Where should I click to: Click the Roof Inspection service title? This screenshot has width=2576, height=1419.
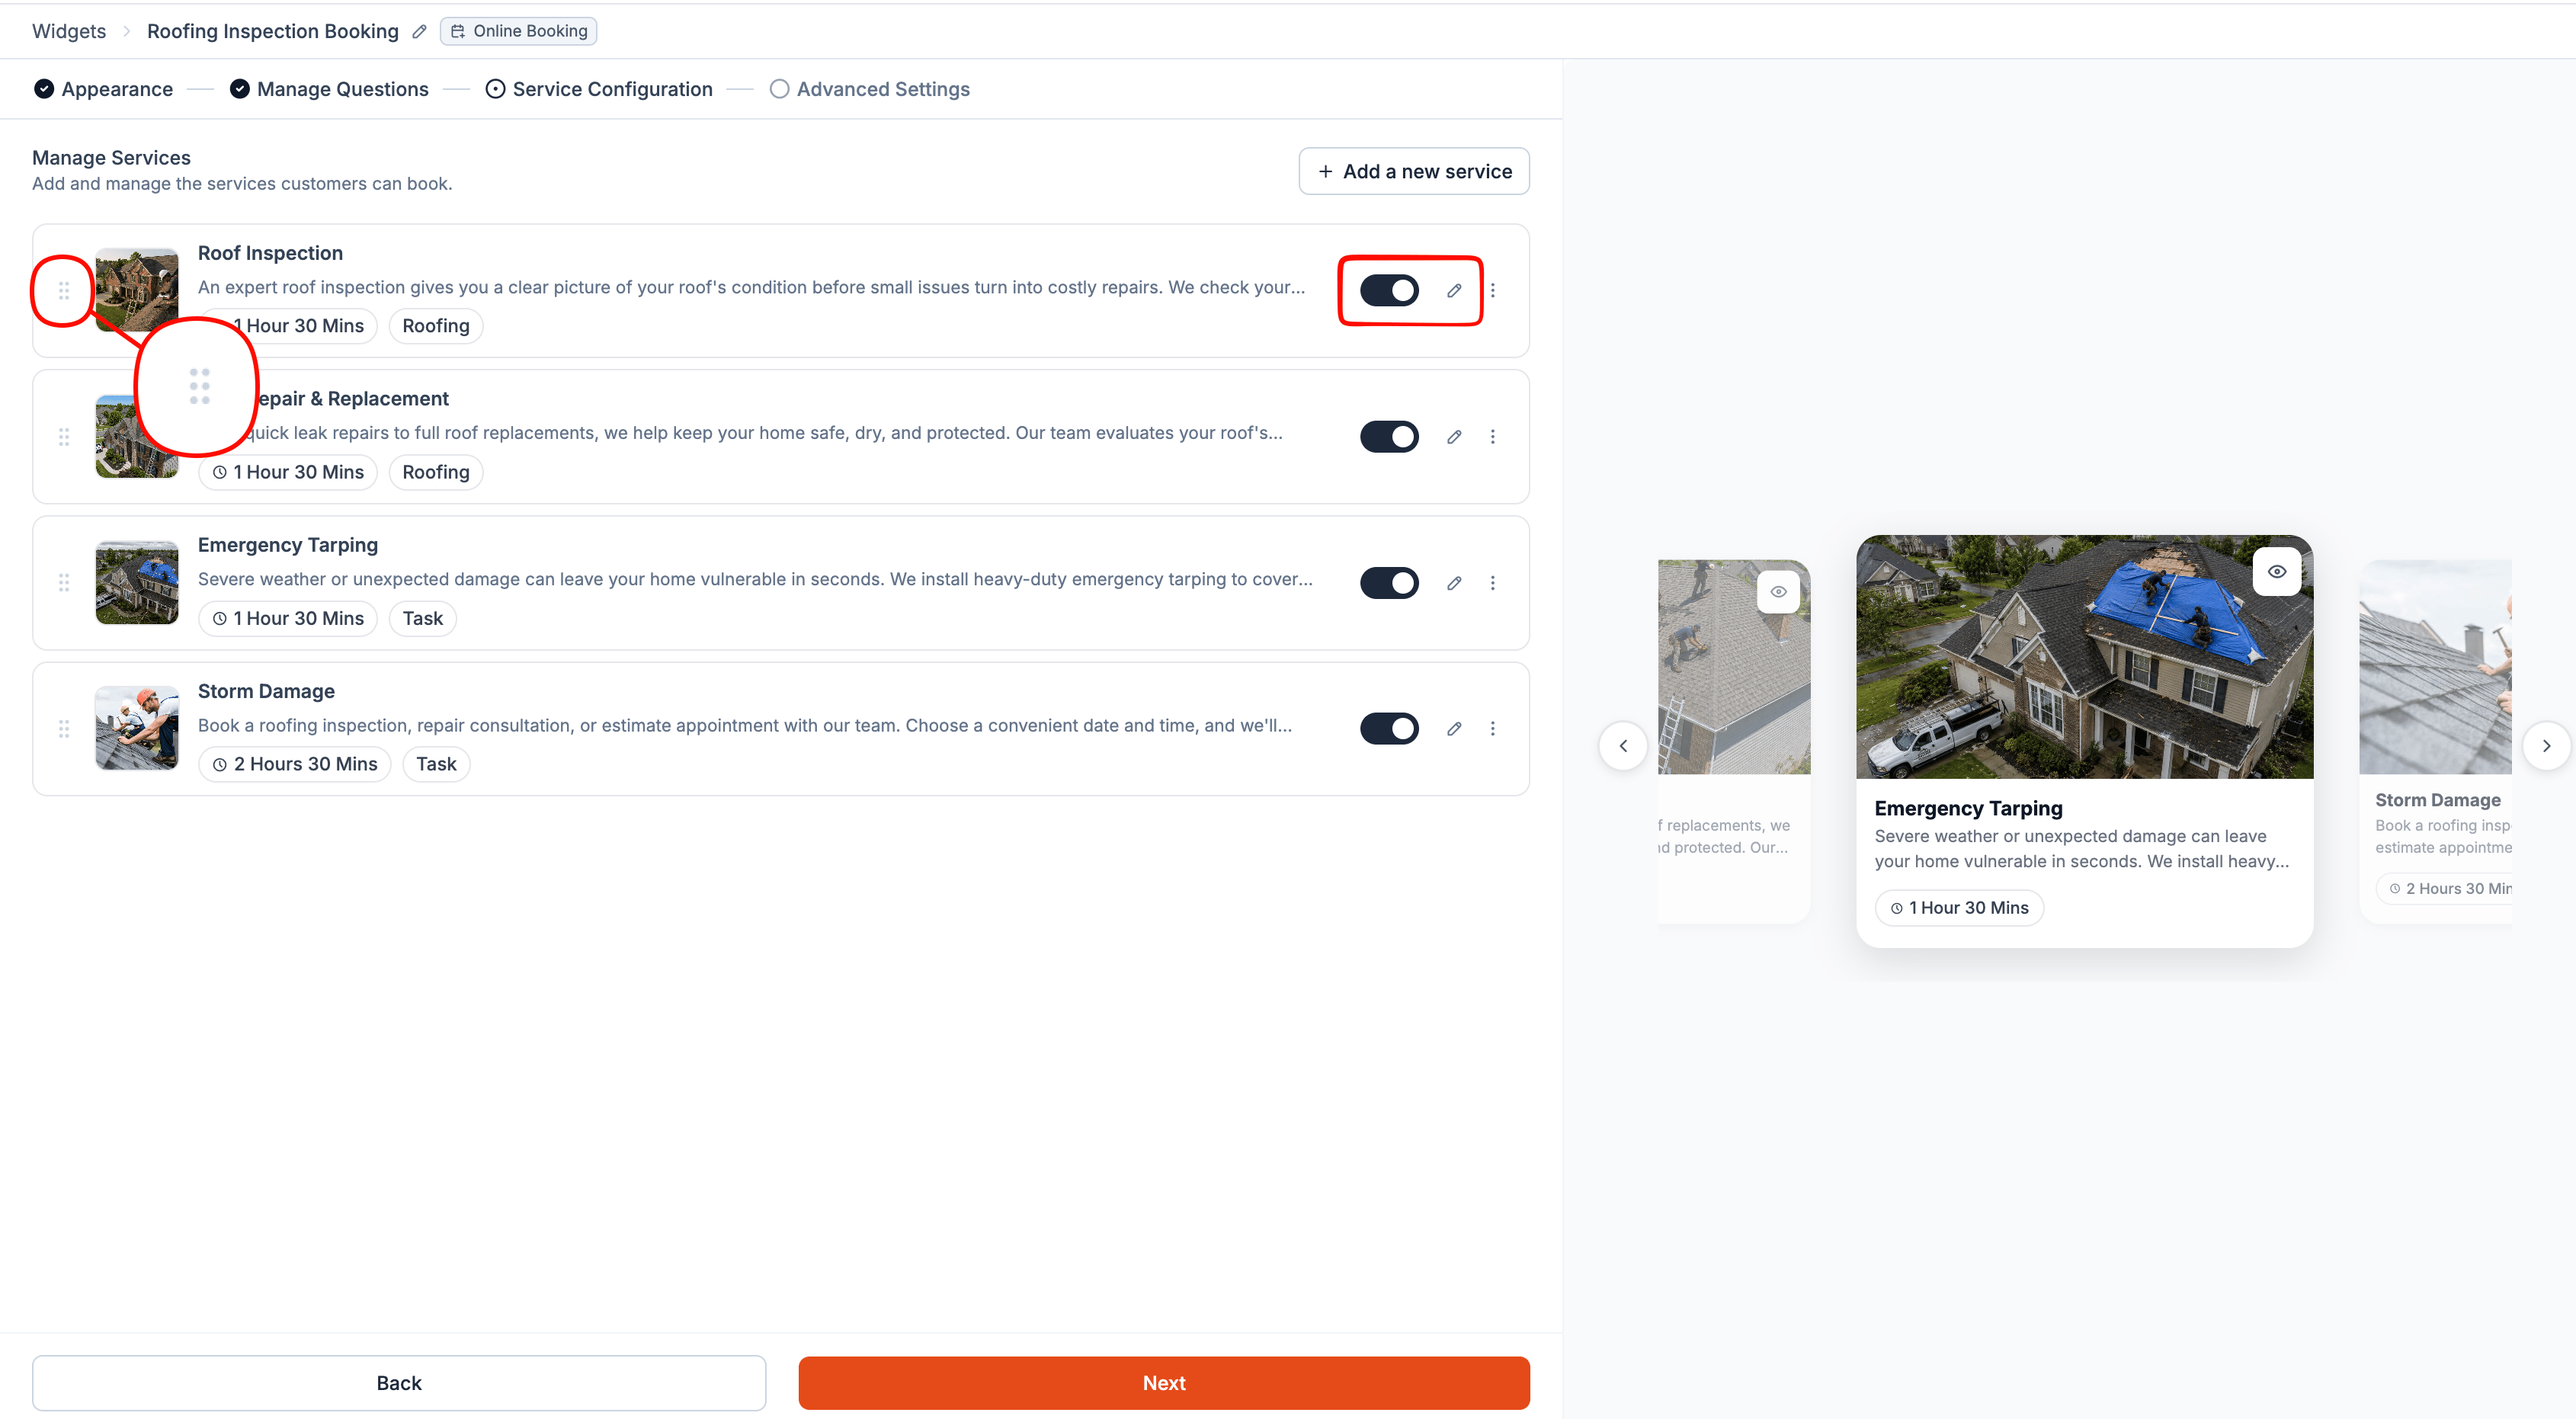pos(270,253)
